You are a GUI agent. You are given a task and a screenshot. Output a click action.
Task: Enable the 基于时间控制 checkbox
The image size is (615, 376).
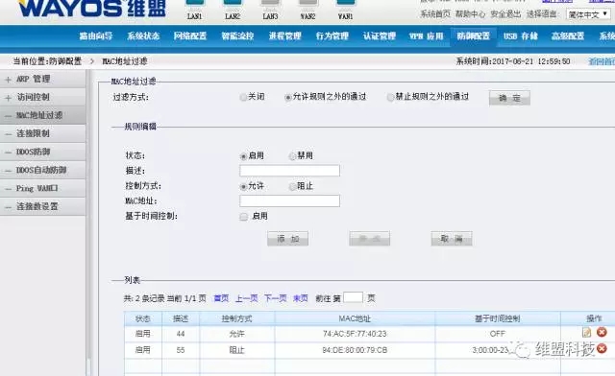pos(243,217)
